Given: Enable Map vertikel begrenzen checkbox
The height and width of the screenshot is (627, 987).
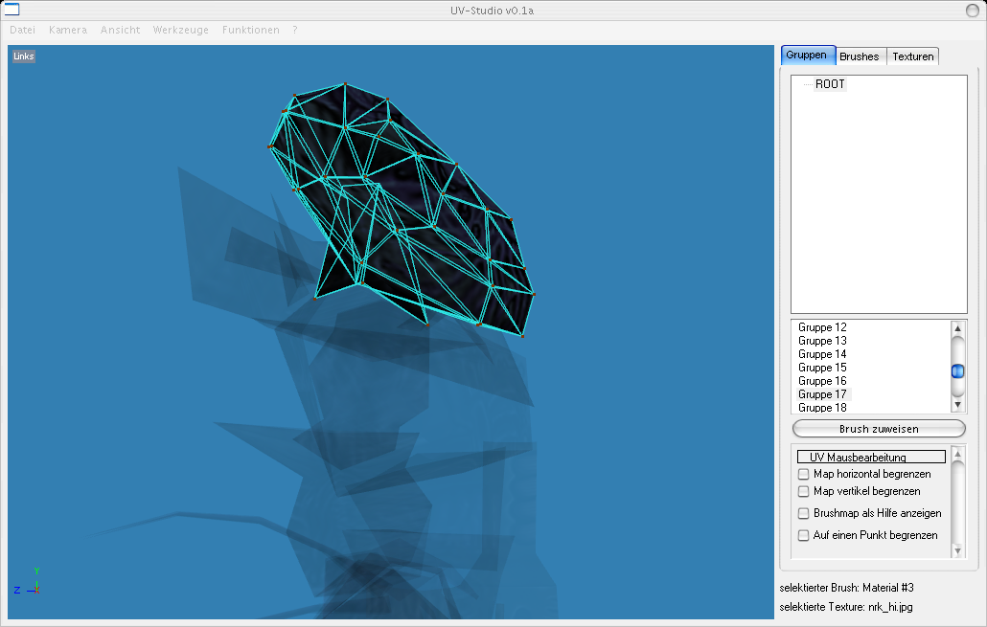Looking at the screenshot, I should point(803,491).
